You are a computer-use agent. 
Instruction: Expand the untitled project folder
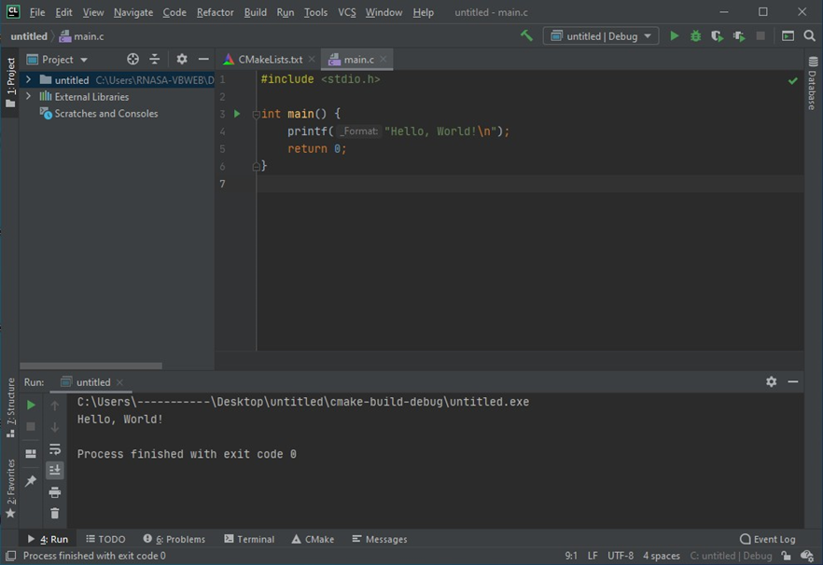click(28, 80)
